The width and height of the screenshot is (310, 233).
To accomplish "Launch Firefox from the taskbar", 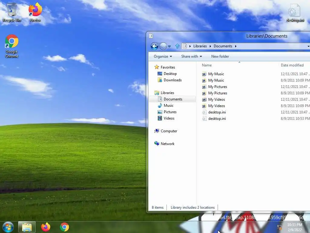I will coord(46,227).
